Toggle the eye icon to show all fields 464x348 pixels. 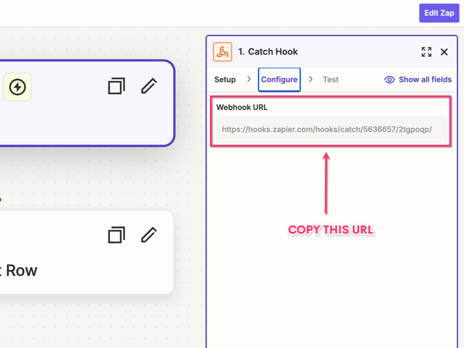click(390, 79)
